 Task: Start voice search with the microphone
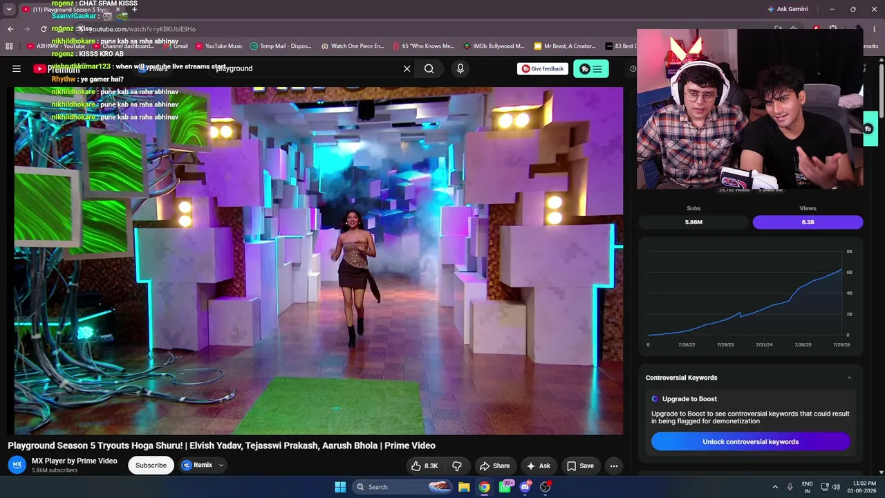pos(460,68)
